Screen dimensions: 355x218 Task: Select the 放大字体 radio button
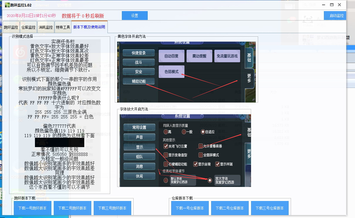click(210, 180)
